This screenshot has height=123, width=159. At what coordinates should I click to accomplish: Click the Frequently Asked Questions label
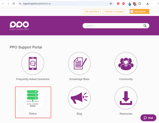(33, 79)
